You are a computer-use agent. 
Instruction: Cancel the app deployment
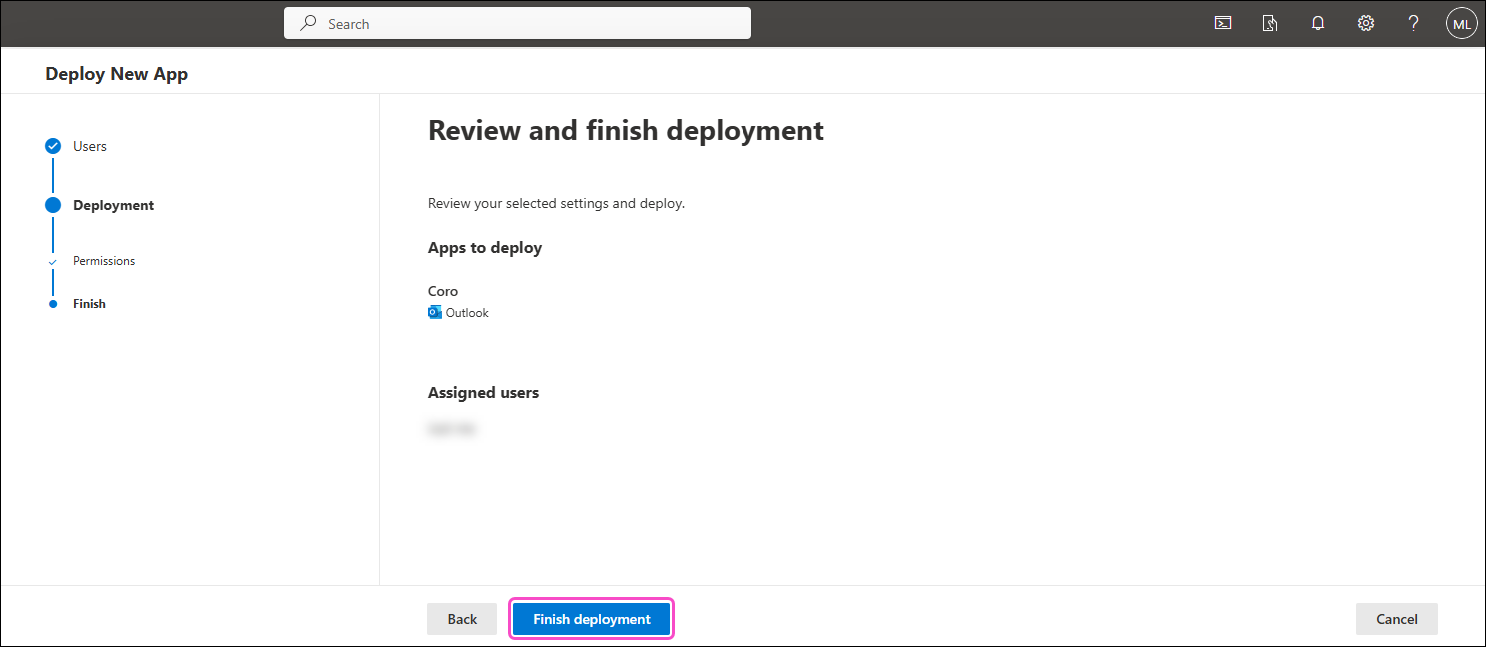pyautogui.click(x=1396, y=619)
